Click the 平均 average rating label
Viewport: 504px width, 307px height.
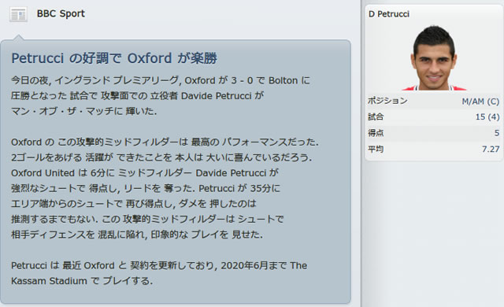(376, 149)
